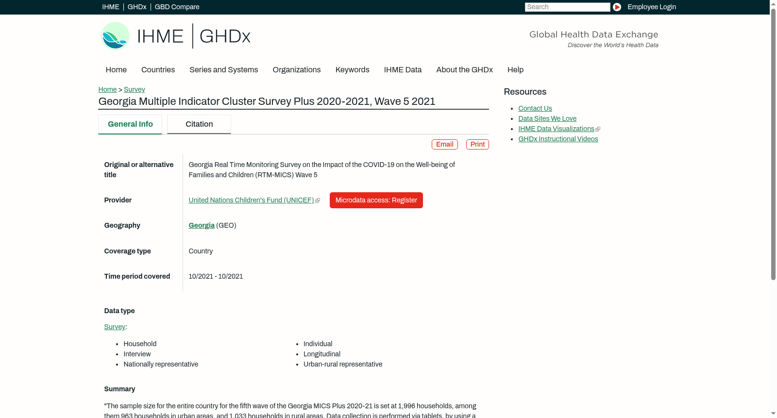Click '10/2021 - 10/2021' time period value
Viewport: 777px width, 418px height.
[216, 277]
